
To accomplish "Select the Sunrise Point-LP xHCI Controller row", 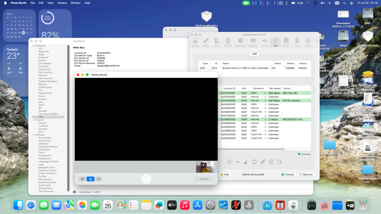I will (x=255, y=68).
